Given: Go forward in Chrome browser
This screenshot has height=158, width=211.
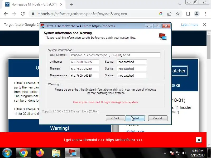Looking at the screenshot, I should click(14, 14).
